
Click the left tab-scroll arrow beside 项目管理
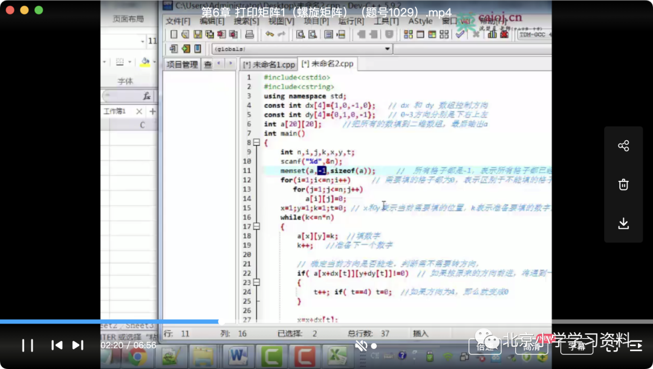[x=219, y=64]
